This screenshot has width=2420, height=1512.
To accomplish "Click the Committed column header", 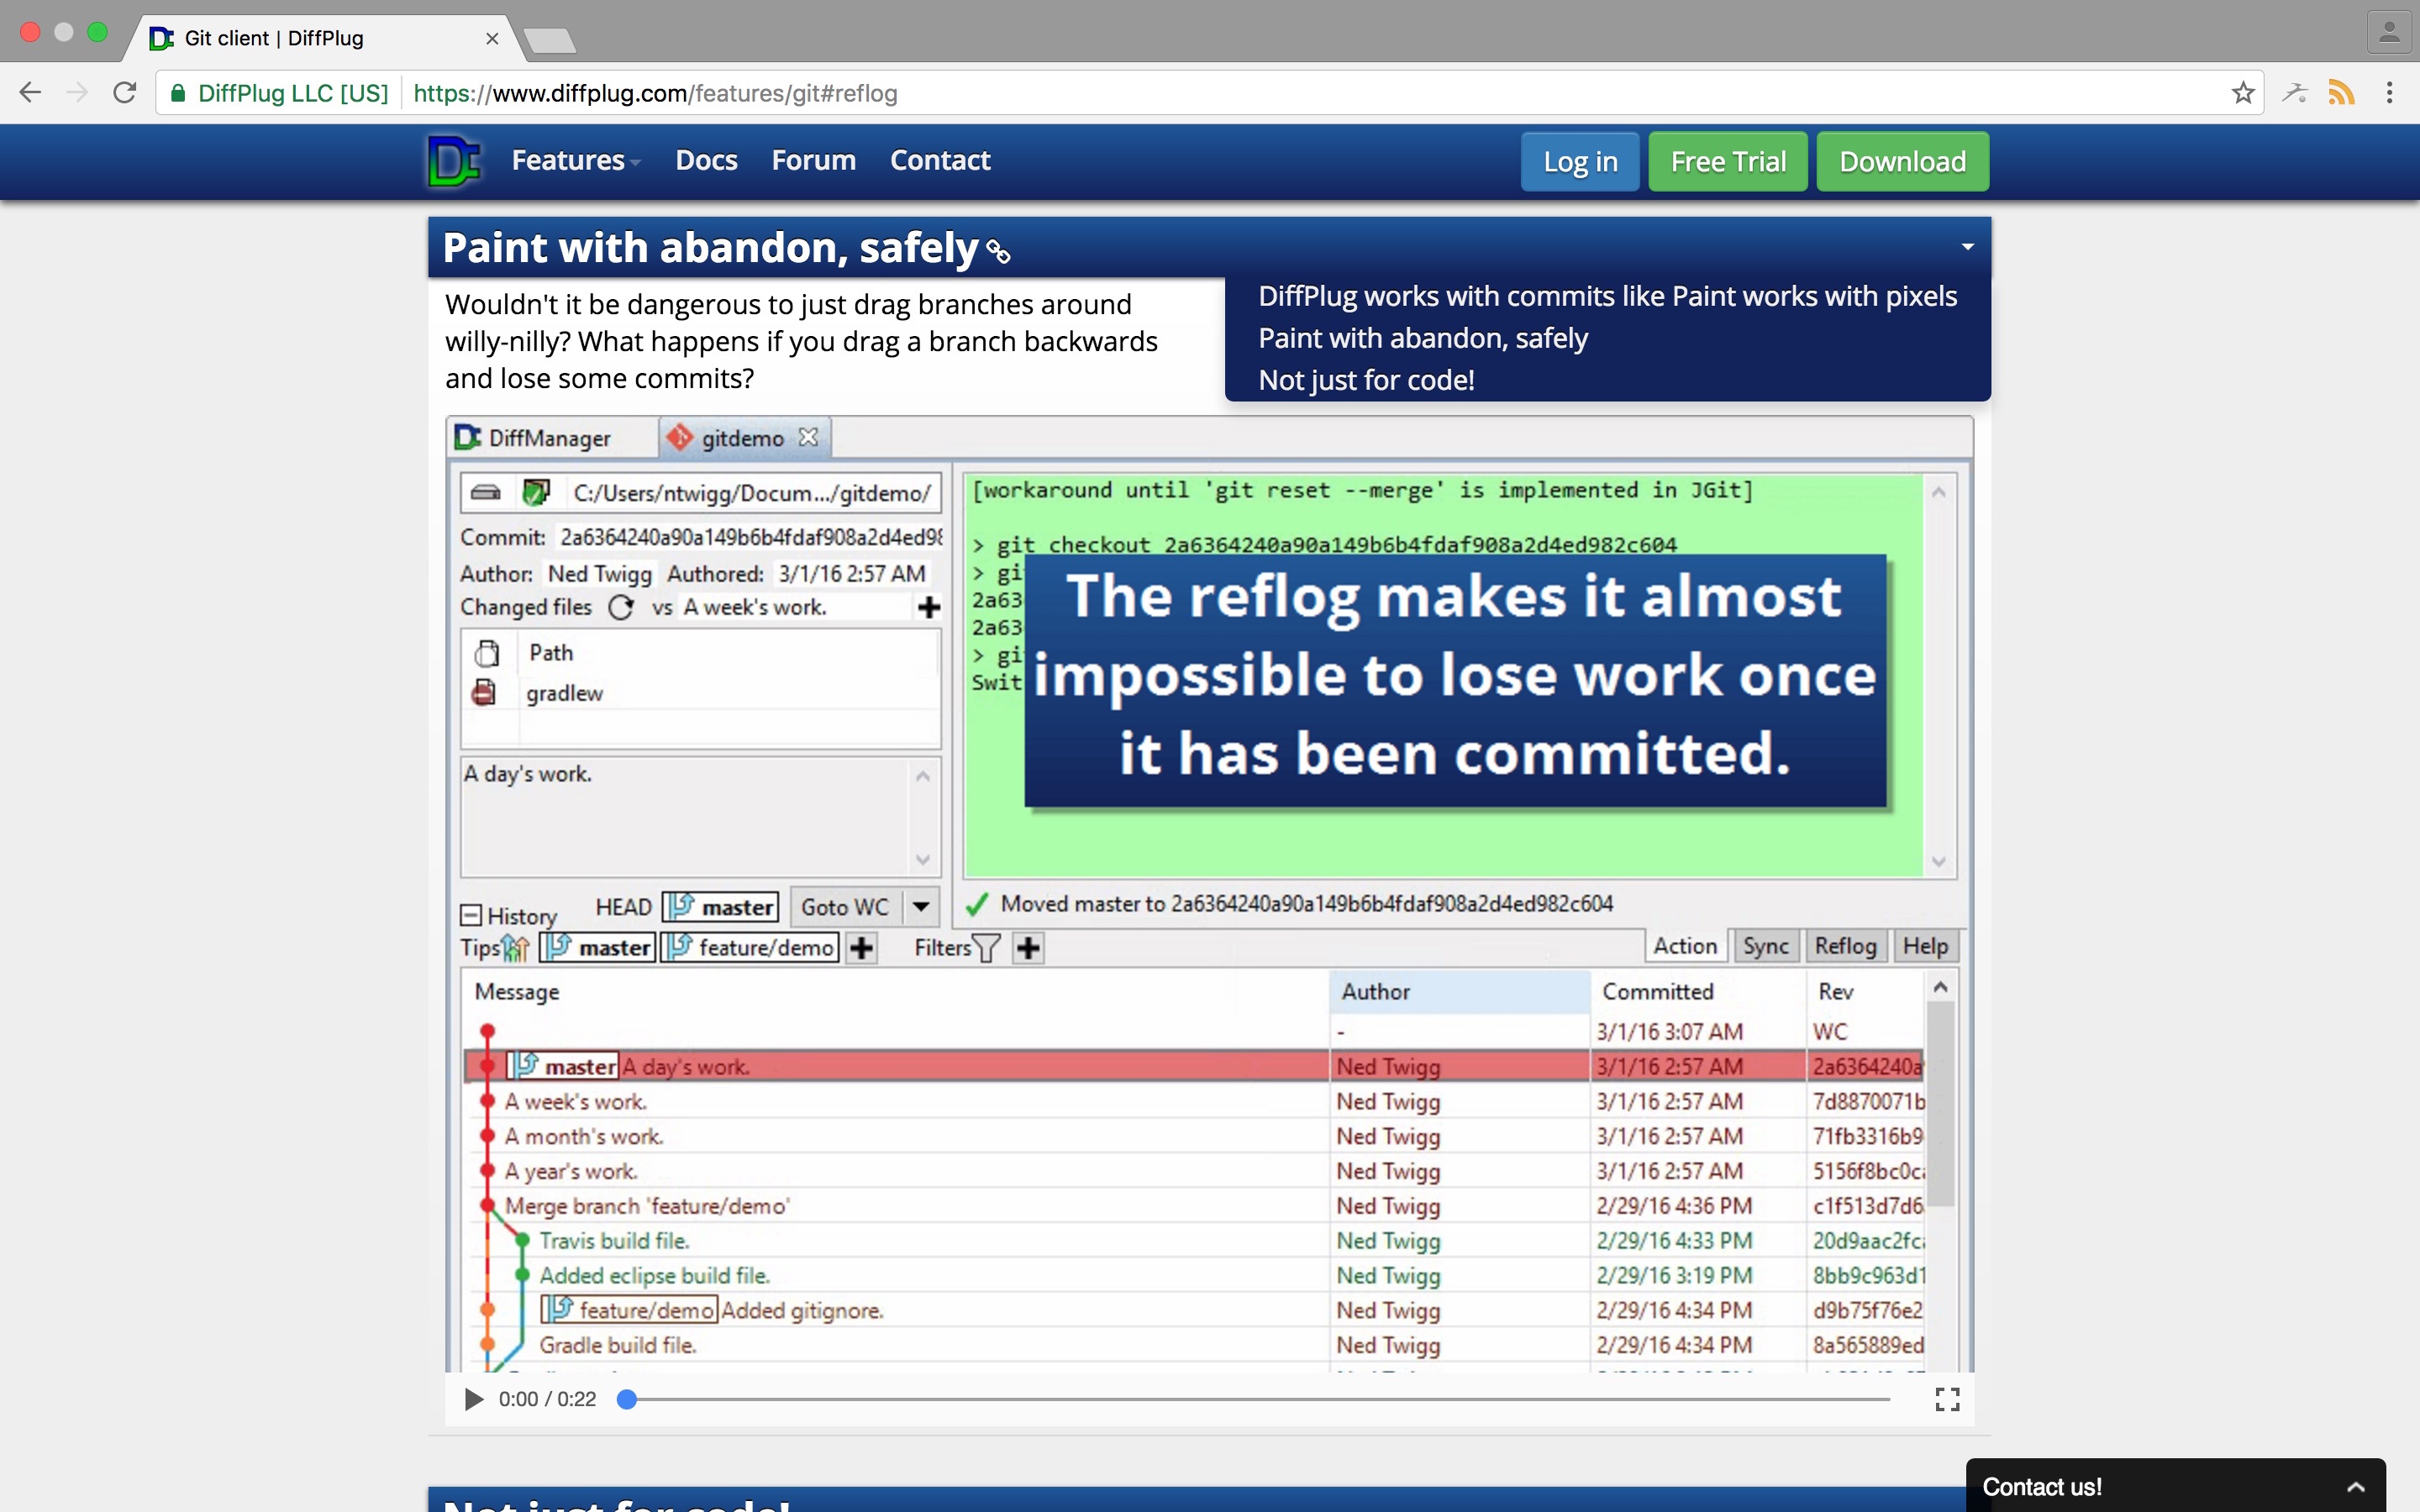I will 1697,991.
